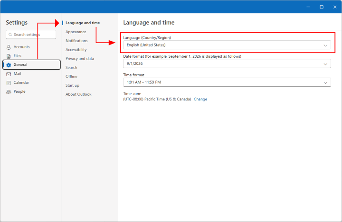Select the Offline settings section

click(x=71, y=76)
